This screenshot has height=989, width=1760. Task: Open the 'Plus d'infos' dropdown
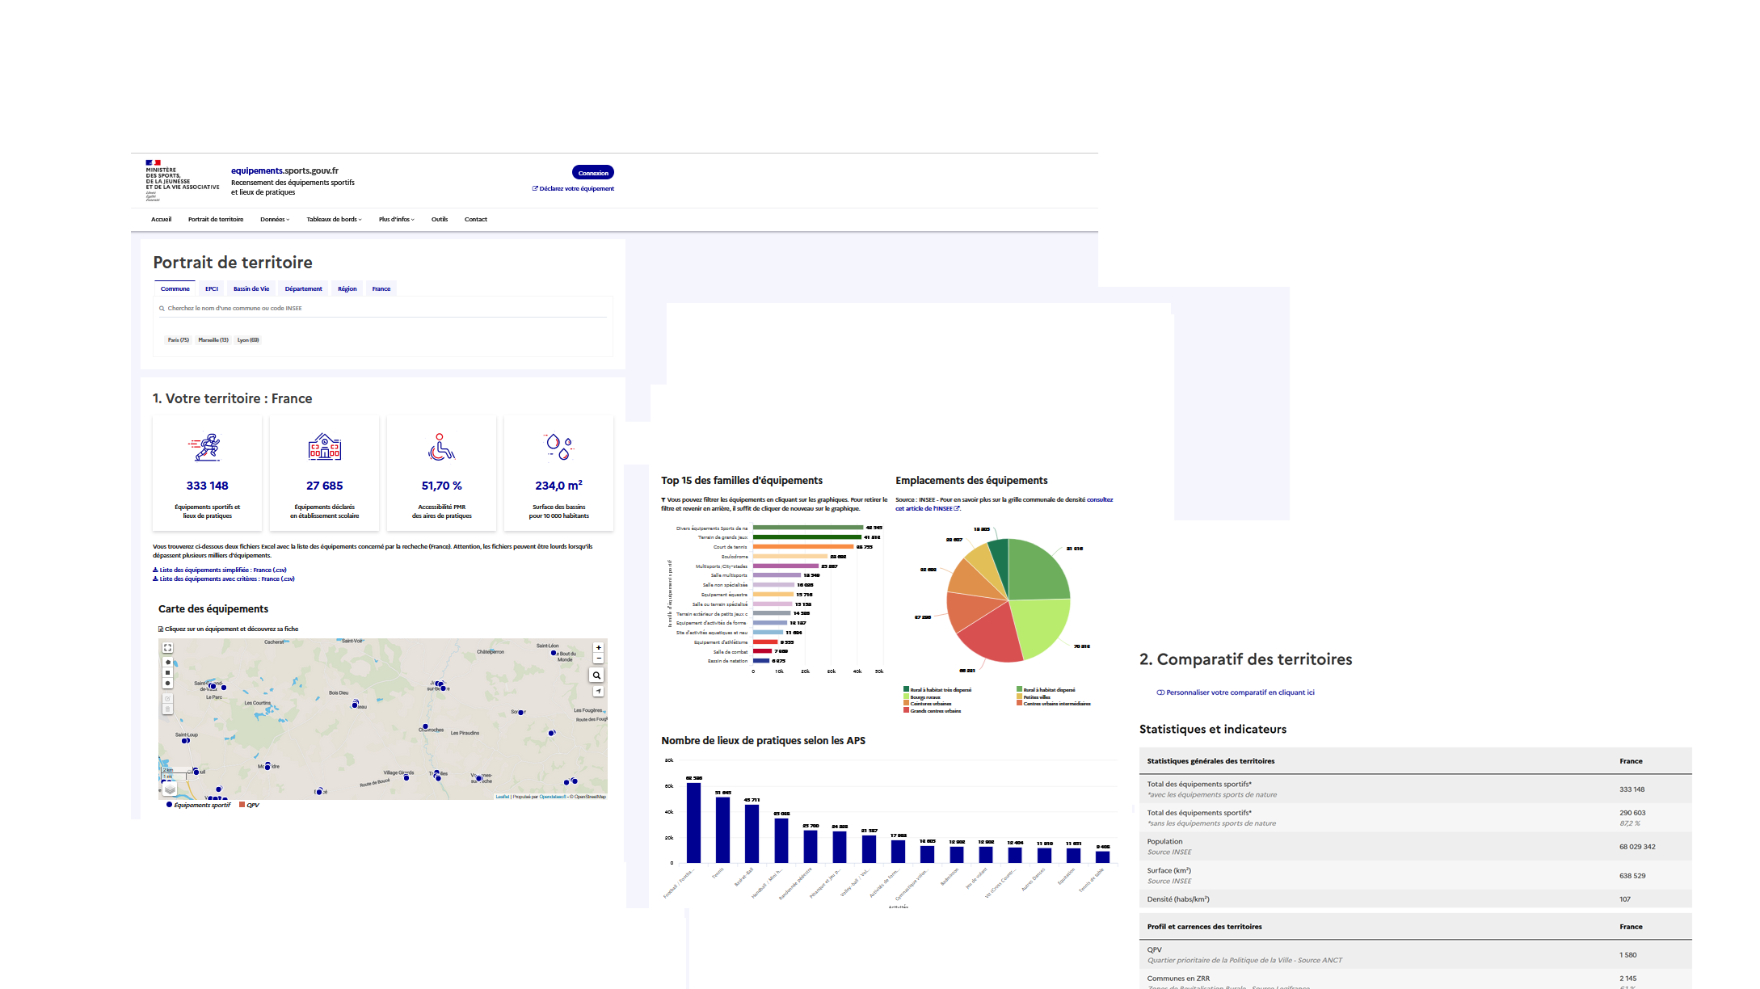point(395,219)
